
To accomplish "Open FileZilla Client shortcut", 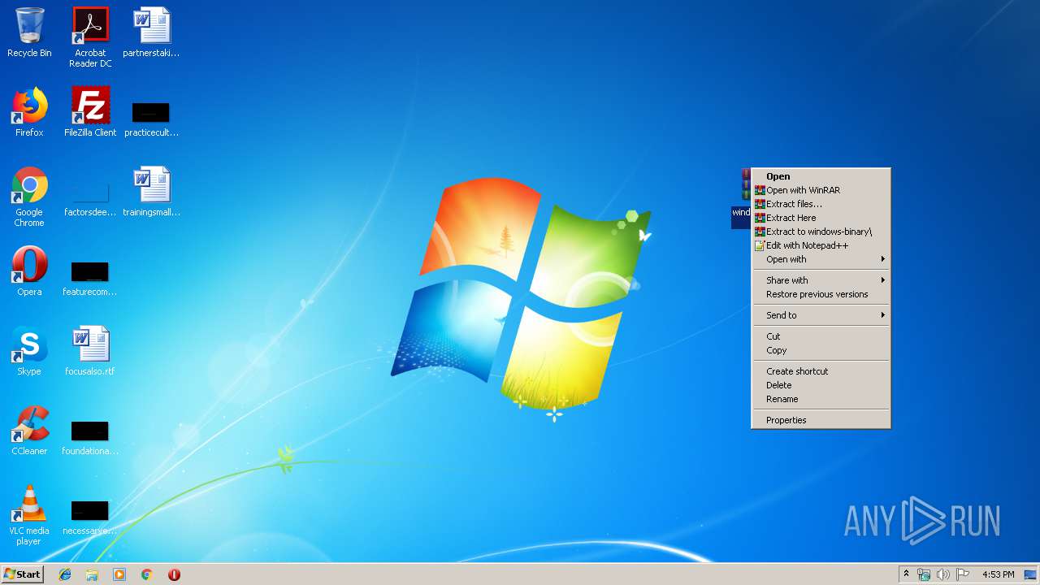I will click(90, 112).
